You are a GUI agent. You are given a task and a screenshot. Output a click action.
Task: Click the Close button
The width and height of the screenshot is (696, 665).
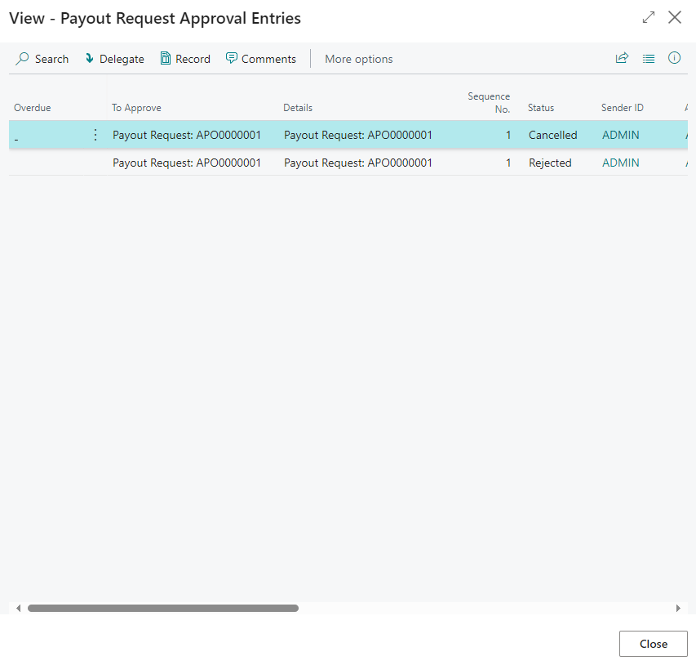(x=653, y=643)
